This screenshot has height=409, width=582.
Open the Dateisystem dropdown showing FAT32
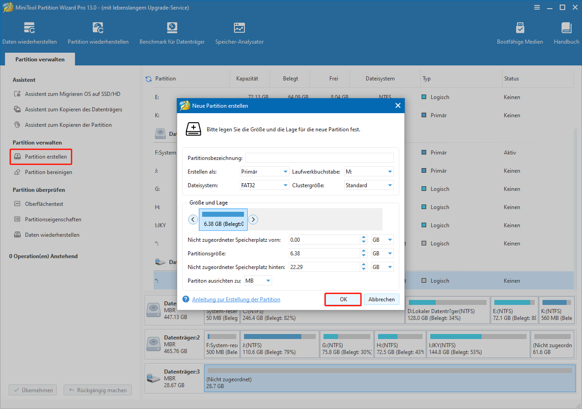[x=264, y=185]
